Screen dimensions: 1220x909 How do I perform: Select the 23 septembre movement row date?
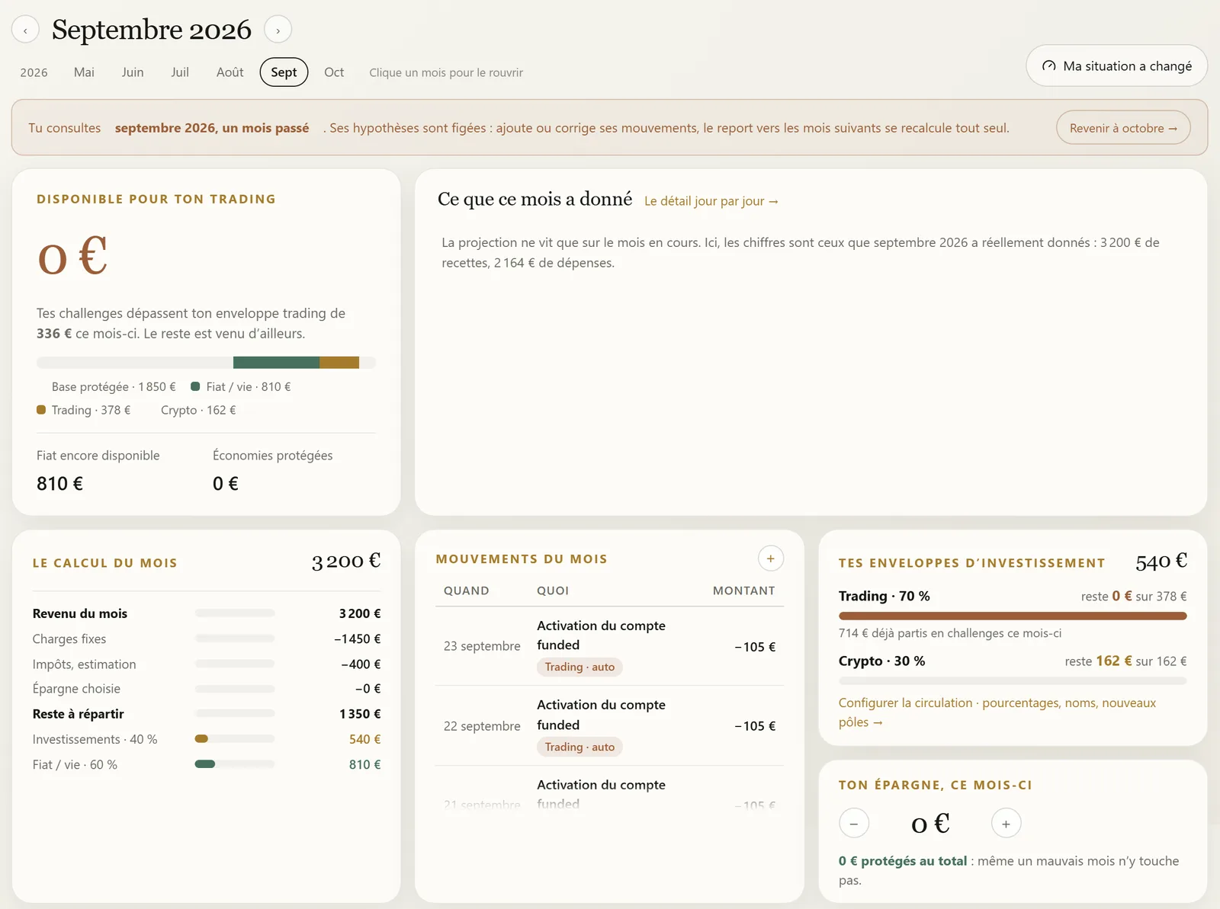pyautogui.click(x=482, y=646)
